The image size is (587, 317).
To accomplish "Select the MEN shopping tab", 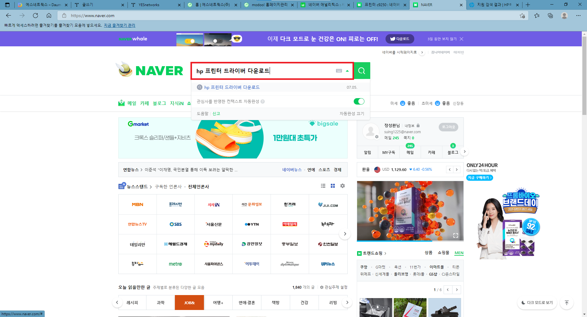I will pos(459,253).
